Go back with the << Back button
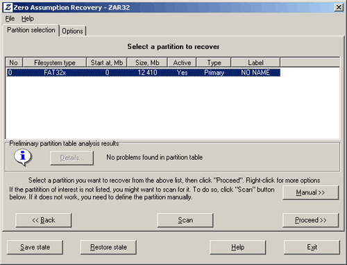Screen dimensions: 347x265 [x=44, y=220]
